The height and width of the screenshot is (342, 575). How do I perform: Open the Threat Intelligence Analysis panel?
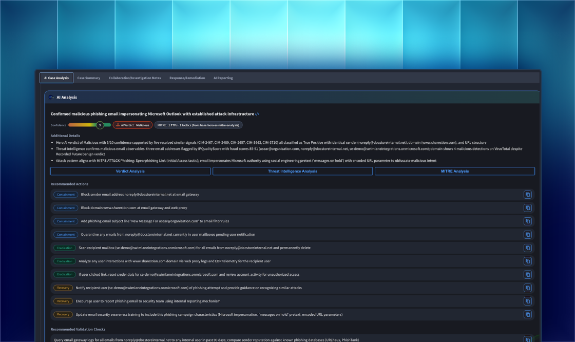(x=293, y=171)
